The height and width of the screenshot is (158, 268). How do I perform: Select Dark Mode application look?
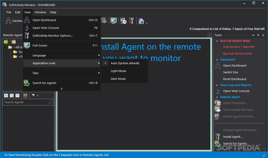click(124, 79)
